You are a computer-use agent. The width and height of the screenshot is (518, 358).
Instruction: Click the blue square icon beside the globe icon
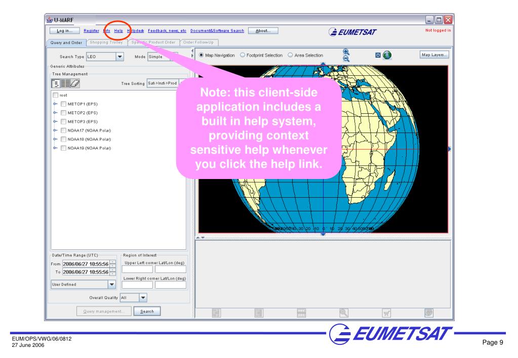[378, 55]
